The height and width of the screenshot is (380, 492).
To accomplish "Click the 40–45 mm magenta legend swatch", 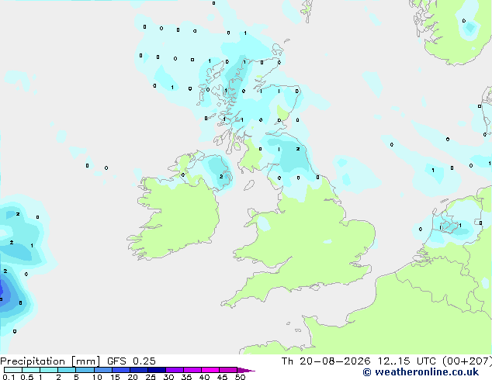I will point(210,370).
